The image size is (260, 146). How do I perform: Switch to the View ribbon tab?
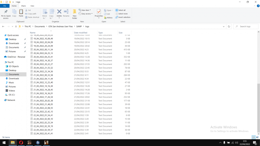point(32,6)
